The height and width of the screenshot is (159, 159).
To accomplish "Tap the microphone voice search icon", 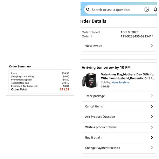I will [156, 10].
